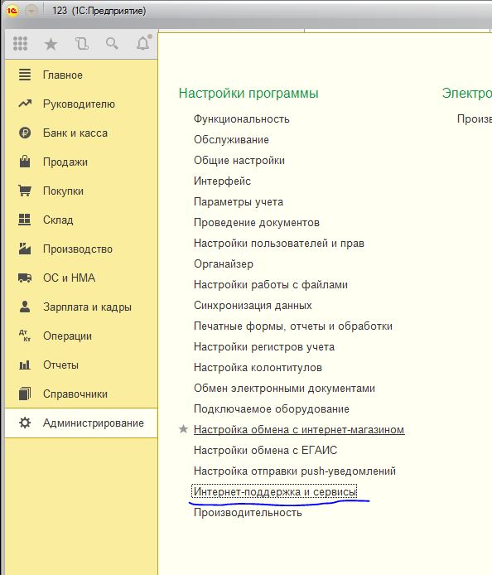The image size is (492, 575).
Task: Open the Интерфейс settings link
Action: click(222, 181)
